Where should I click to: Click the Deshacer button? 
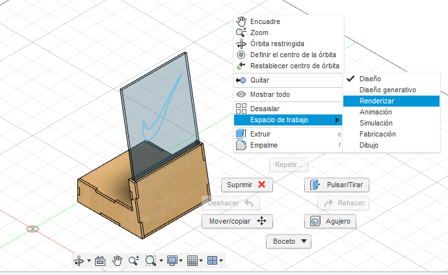(231, 203)
